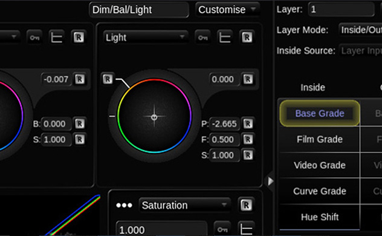
Task: Reset Saturation with its R button
Action: point(246,205)
